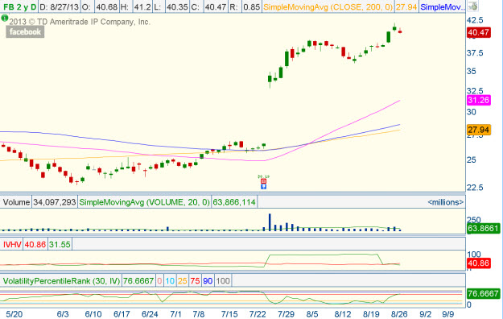Select the FB 2 y D chart title
This screenshot has height=319, width=503.
pos(19,6)
